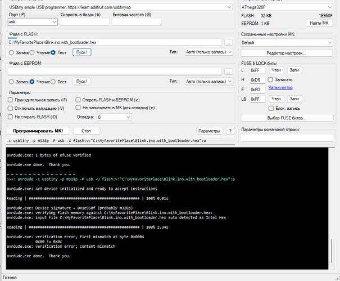Open the saved MCU settings Default dropdown
The width and height of the screenshot is (340, 281).
(287, 43)
